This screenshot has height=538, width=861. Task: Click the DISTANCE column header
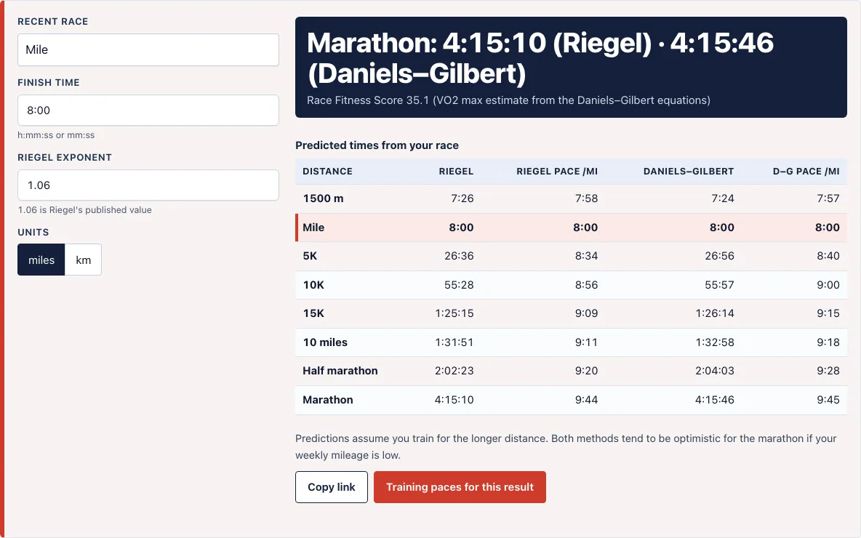(327, 172)
